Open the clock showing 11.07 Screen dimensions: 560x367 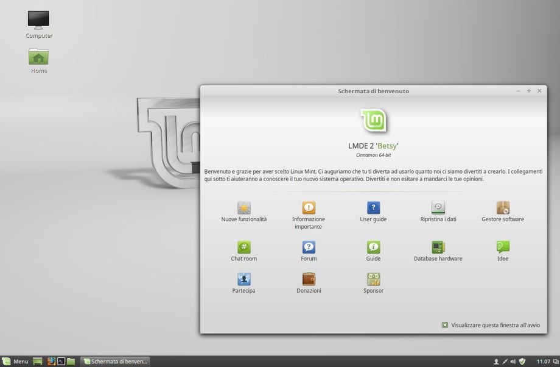(544, 362)
